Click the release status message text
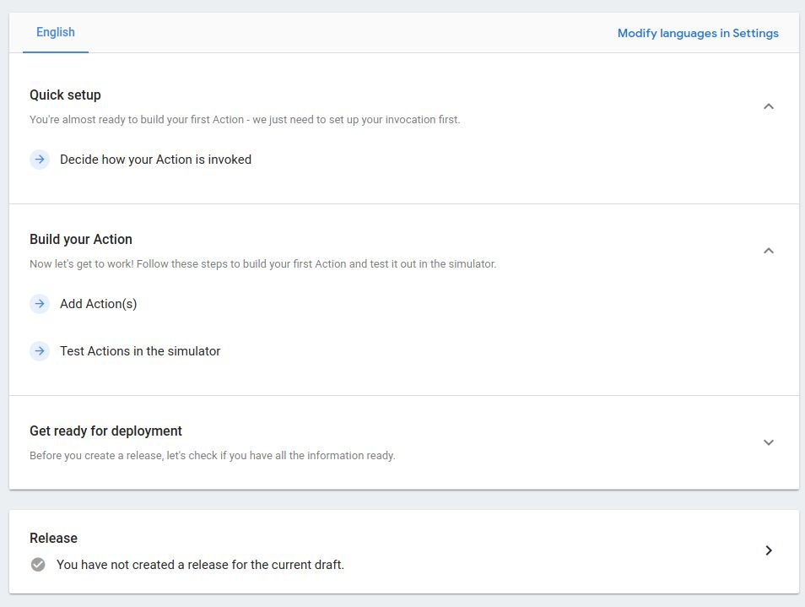 [x=200, y=565]
